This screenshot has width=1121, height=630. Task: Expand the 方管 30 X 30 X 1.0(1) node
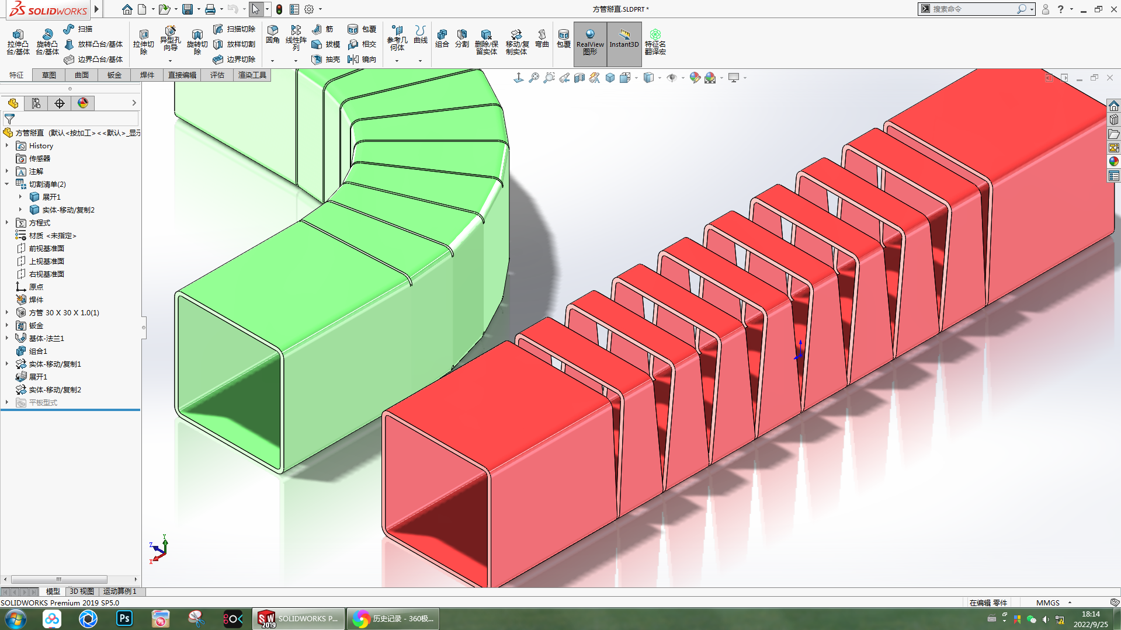7,312
